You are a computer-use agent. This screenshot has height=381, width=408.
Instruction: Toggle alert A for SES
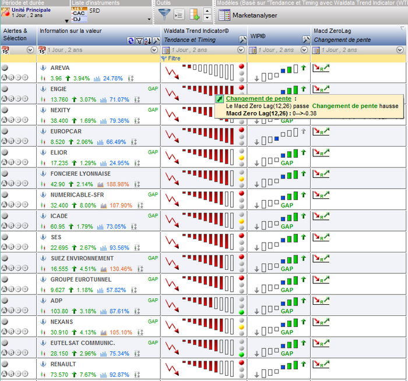pos(5,247)
